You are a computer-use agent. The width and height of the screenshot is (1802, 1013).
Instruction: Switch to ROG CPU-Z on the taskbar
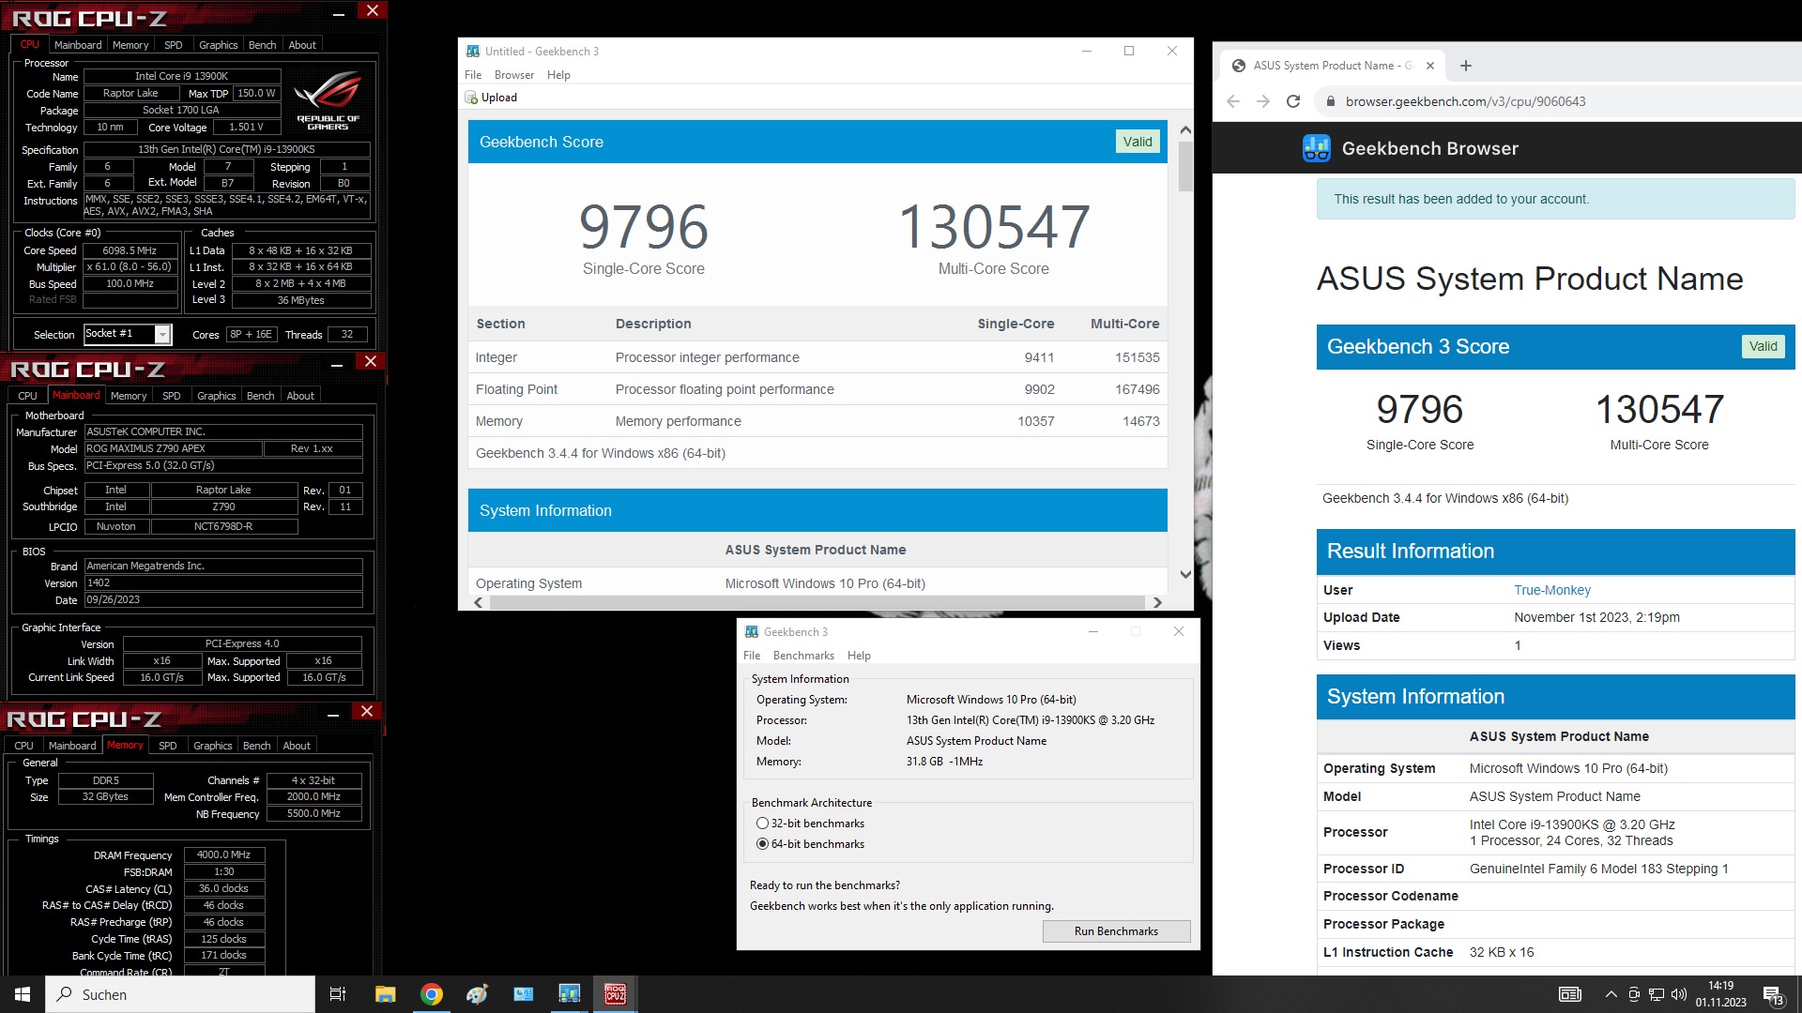[616, 994]
